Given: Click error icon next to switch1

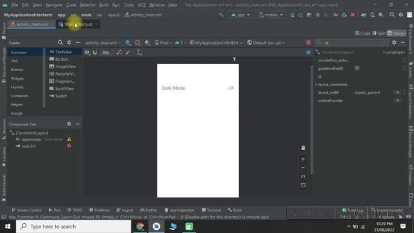Looking at the screenshot, I should 69,146.
